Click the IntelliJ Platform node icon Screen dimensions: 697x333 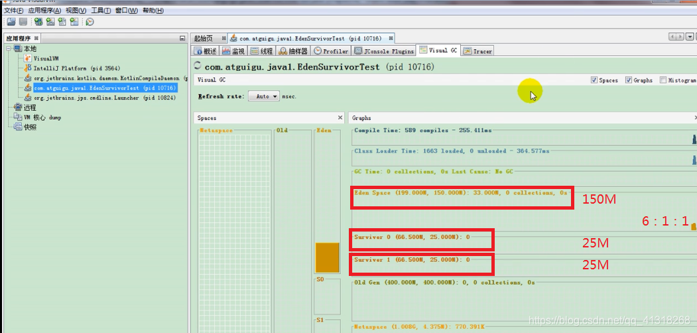28,68
